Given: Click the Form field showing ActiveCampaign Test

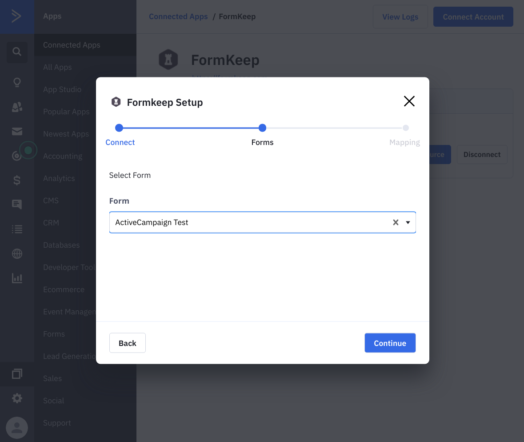Looking at the screenshot, I should [262, 222].
